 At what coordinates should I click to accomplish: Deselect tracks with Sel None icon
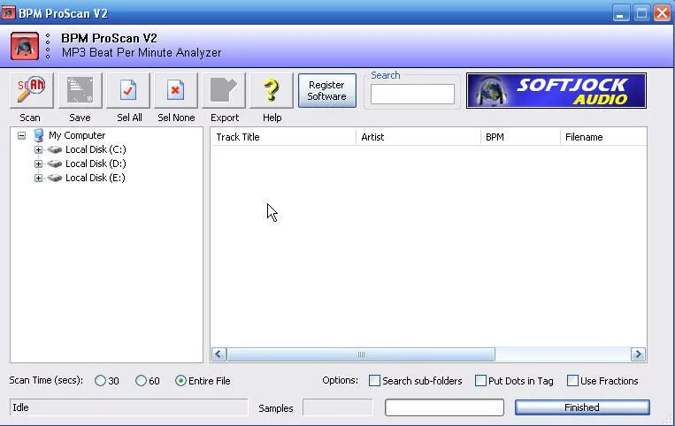point(176,90)
